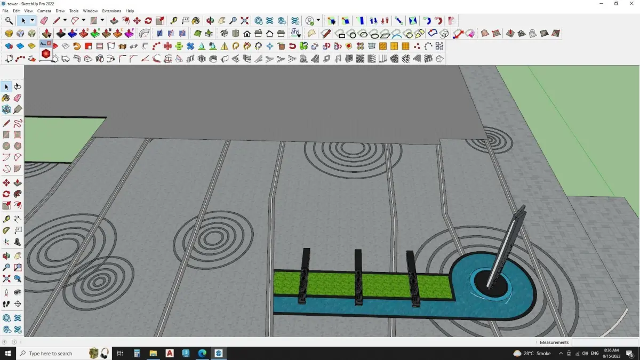The width and height of the screenshot is (640, 360).
Task: Select the Sandbox Flip Edge tool
Action: click(556, 33)
